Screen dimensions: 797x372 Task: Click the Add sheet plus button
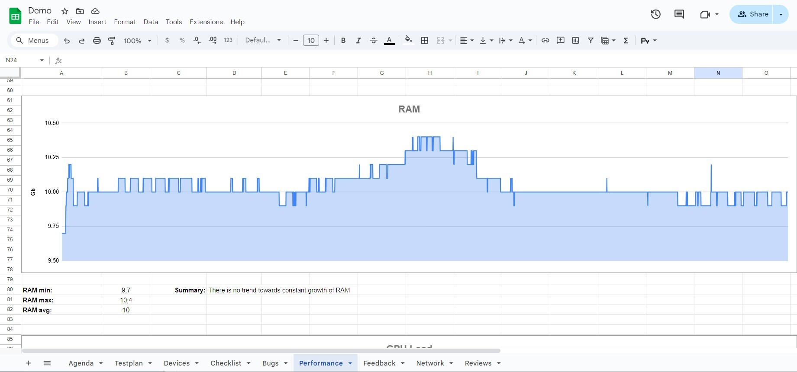click(x=28, y=363)
